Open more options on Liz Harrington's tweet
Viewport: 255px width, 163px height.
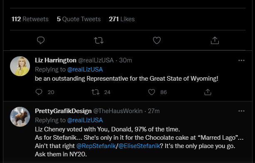click(241, 60)
